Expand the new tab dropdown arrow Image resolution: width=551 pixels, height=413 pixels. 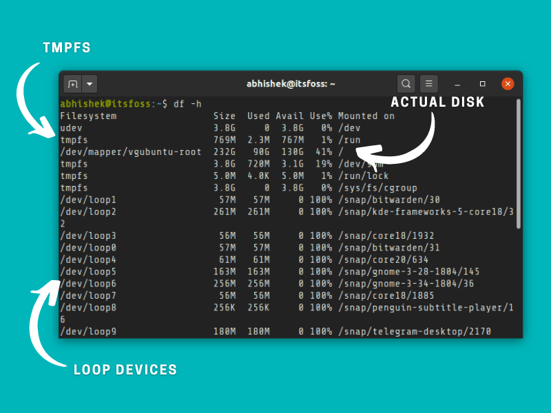click(x=90, y=84)
